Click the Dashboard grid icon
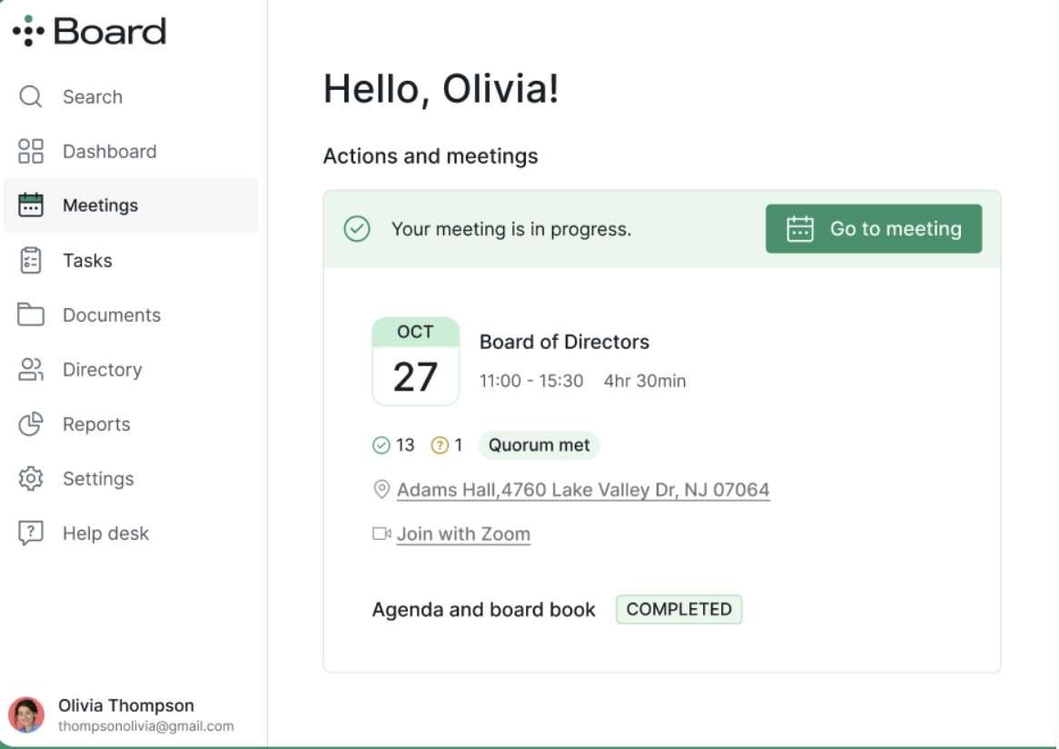1059x749 pixels. (31, 152)
